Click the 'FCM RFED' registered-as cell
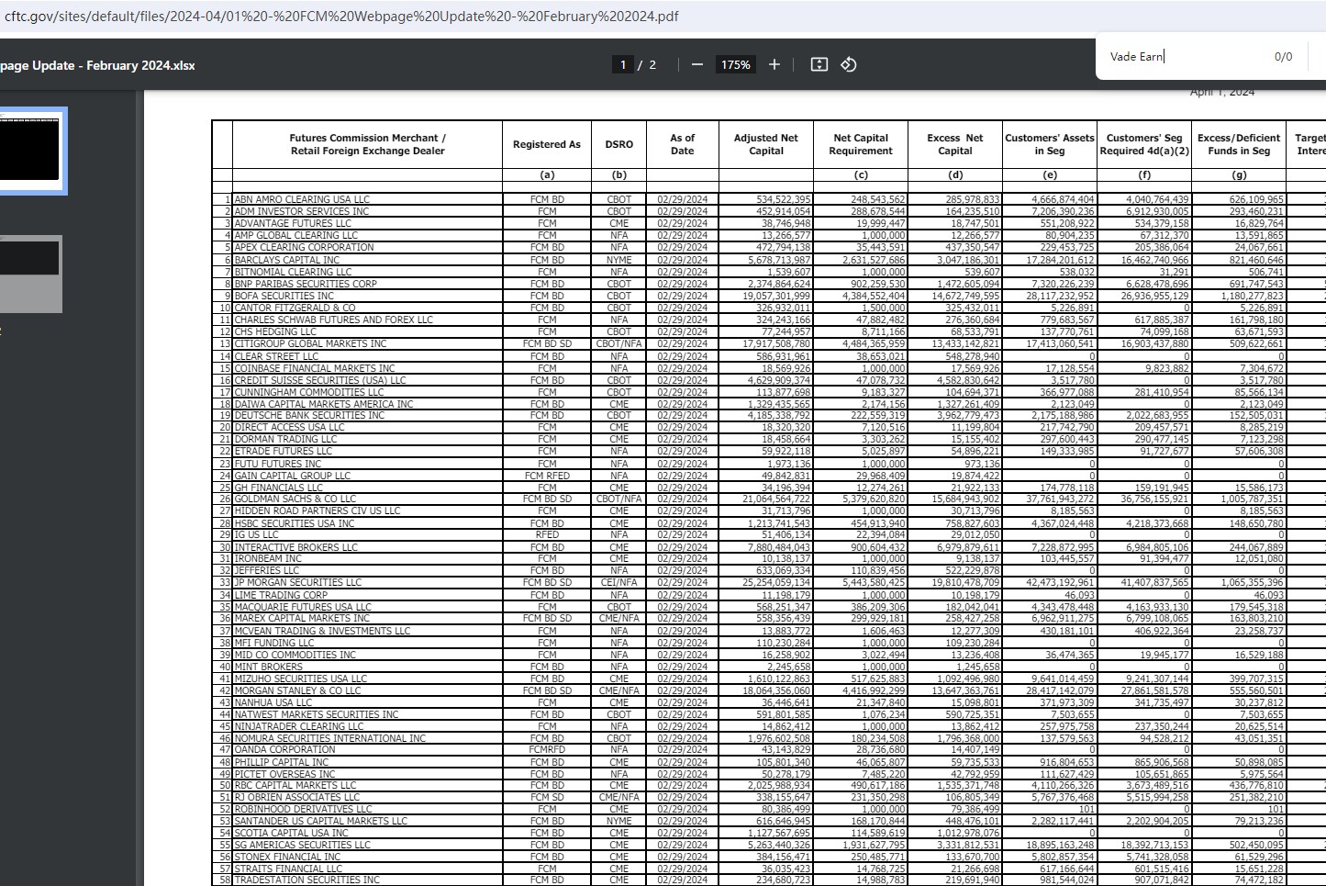 [547, 476]
